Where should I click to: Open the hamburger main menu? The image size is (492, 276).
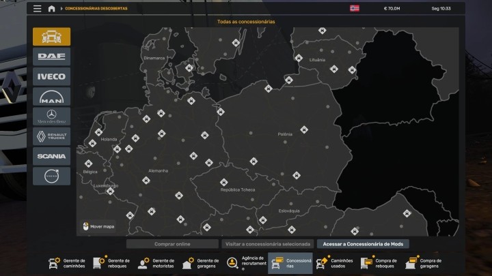(38, 8)
